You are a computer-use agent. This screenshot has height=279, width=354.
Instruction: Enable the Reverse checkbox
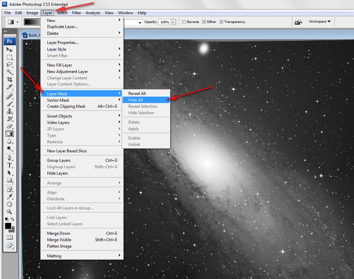(184, 22)
